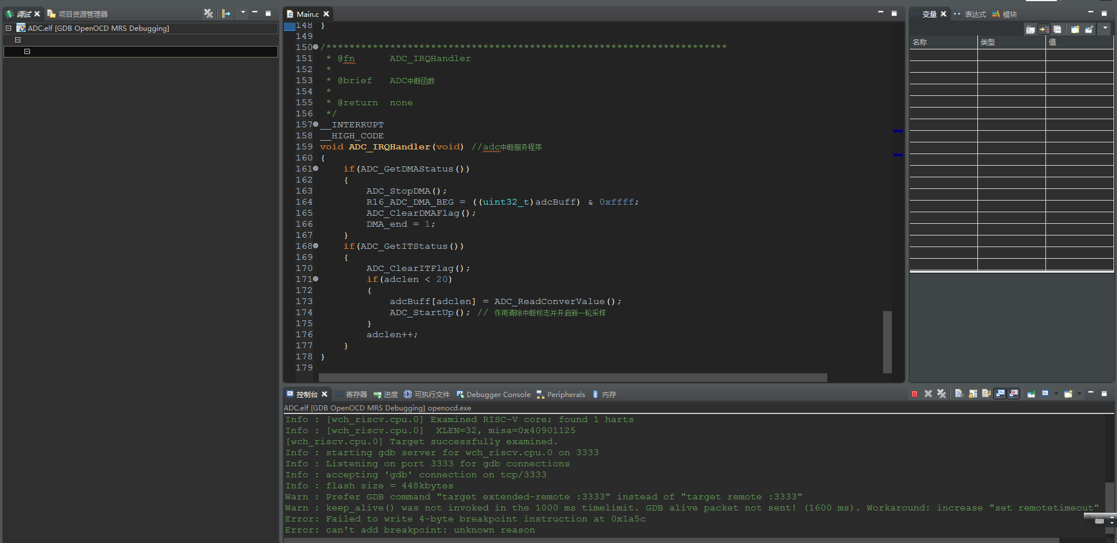Collapse the highlighted third-level tree node
Screen dimensions: 1117x543
pyautogui.click(x=27, y=51)
